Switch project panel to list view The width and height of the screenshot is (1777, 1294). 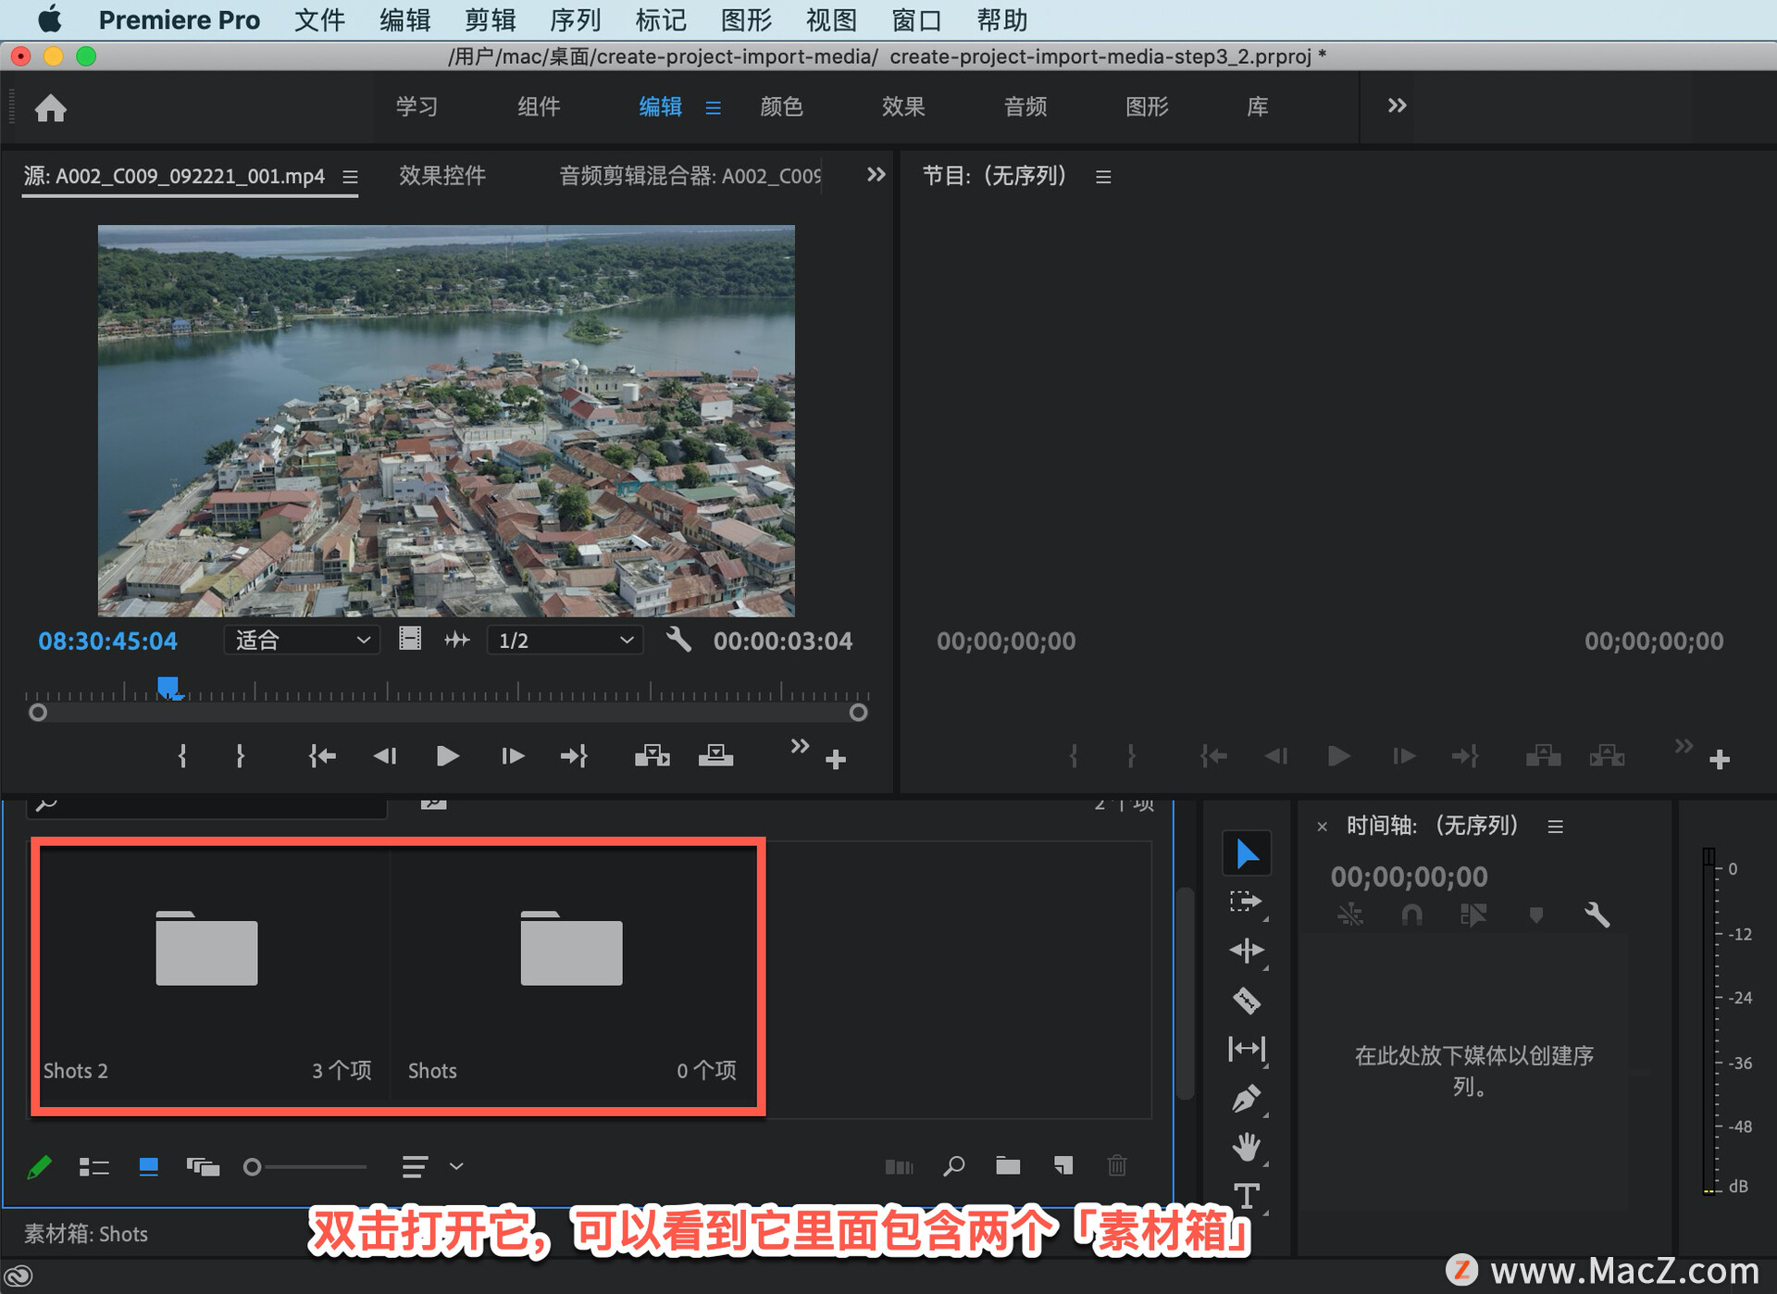click(x=93, y=1167)
